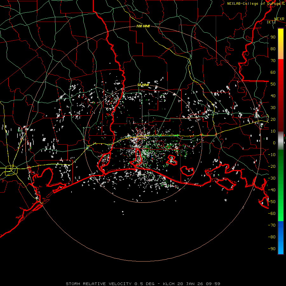Click the -50 value on the velocity scale
The height and width of the screenshot is (286, 286).
(x=272, y=202)
